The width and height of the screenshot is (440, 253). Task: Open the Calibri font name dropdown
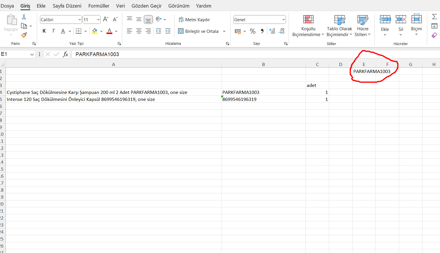(x=80, y=19)
